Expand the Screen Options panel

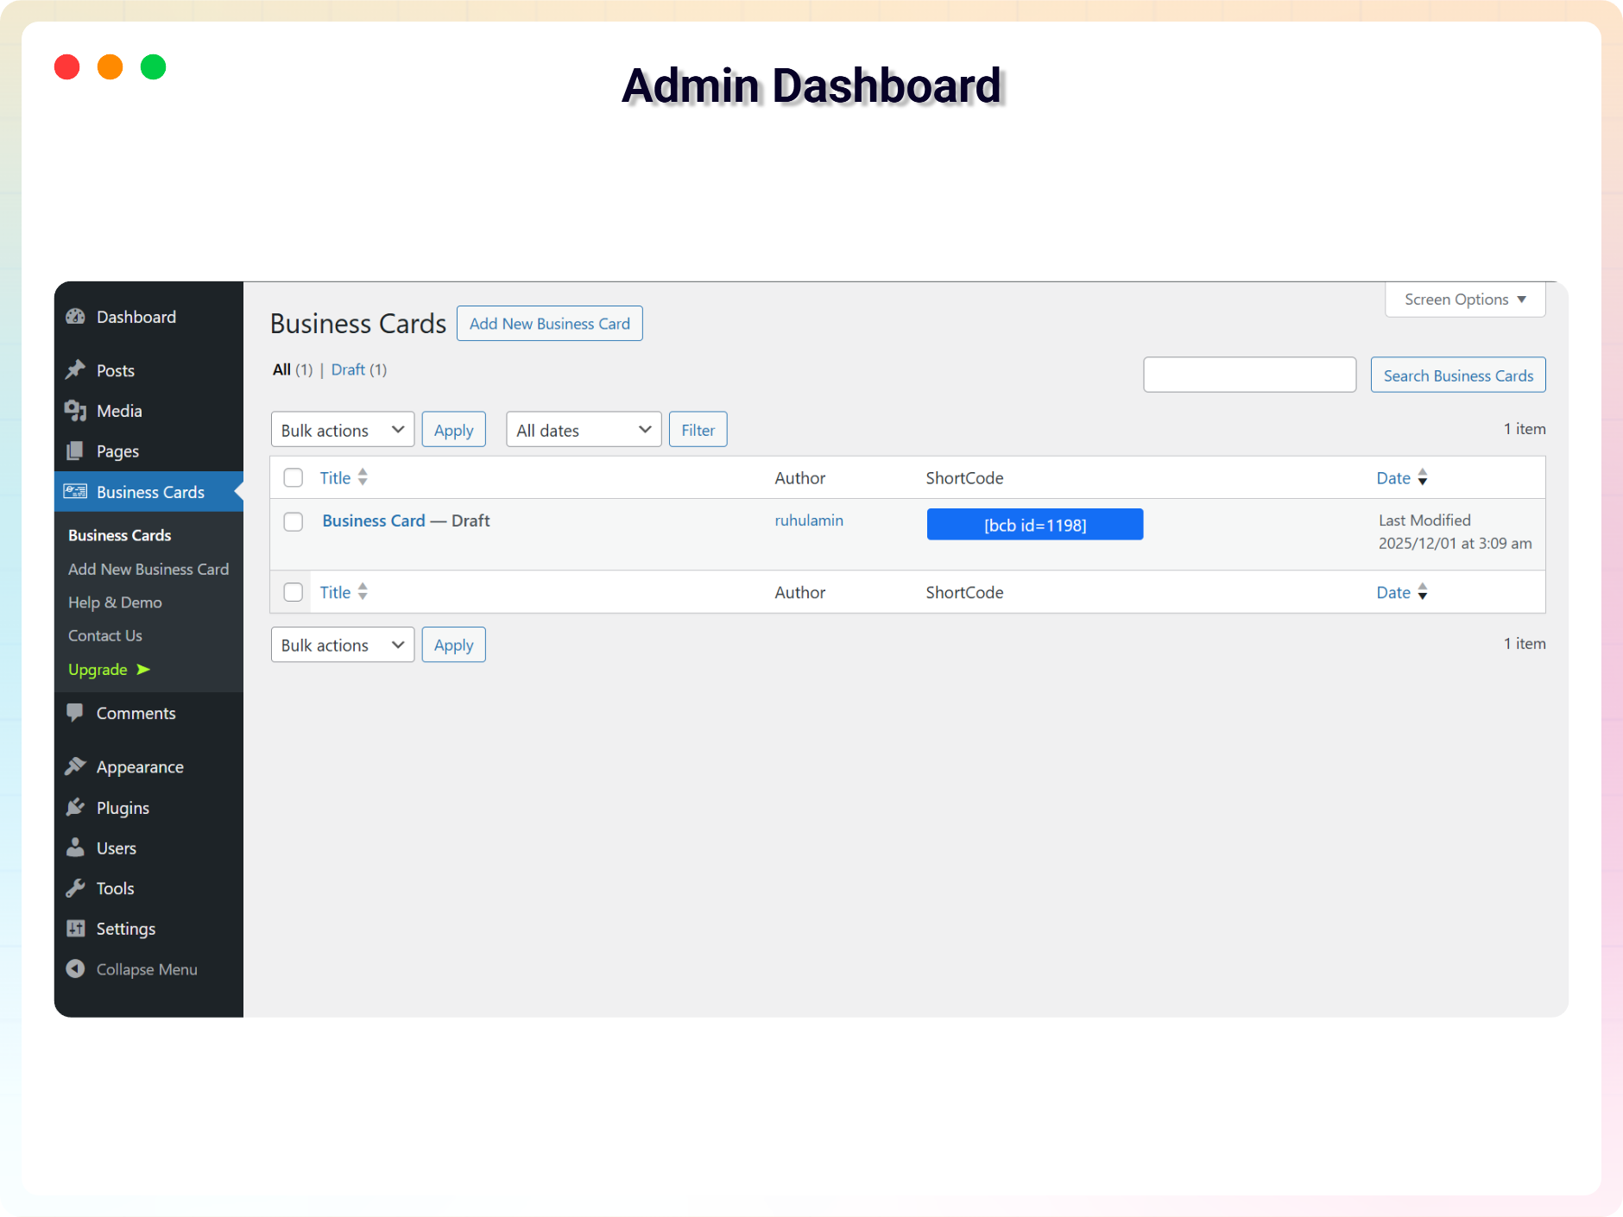coord(1464,300)
